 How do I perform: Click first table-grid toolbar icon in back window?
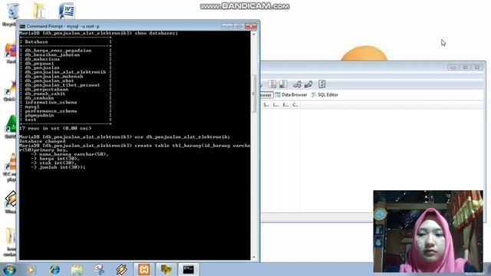pos(272,84)
